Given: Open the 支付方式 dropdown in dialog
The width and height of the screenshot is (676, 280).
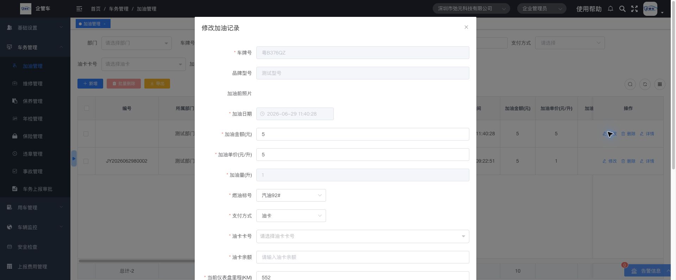Looking at the screenshot, I should pos(291,216).
